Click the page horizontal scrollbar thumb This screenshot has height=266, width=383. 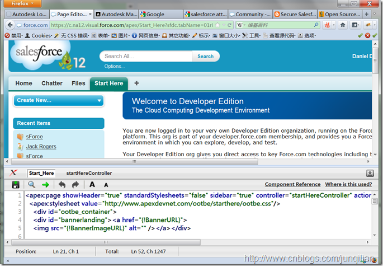point(135,161)
